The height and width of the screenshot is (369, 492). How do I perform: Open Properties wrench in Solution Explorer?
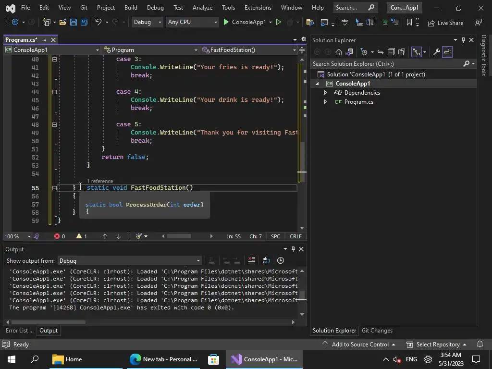click(436, 52)
